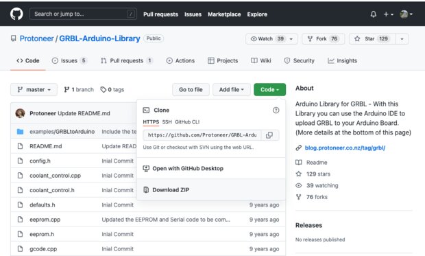Open coolant_control.cpp file
Image resolution: width=425 pixels, height=256 pixels.
(x=55, y=176)
